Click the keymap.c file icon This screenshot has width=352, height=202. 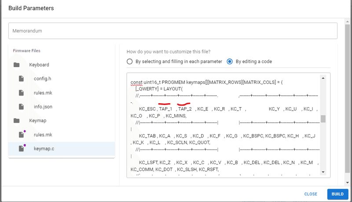[21, 149]
